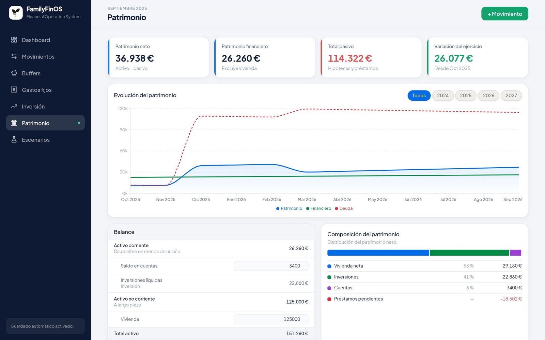The image size is (545, 340).
Task: Click the Saldo en cuentas input field
Action: point(271,266)
